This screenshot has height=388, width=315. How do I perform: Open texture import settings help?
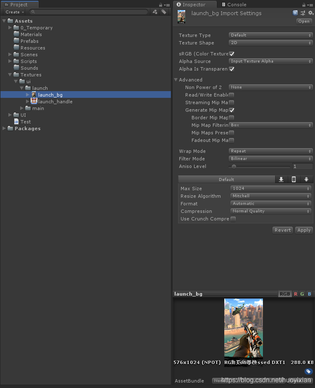[x=295, y=13]
